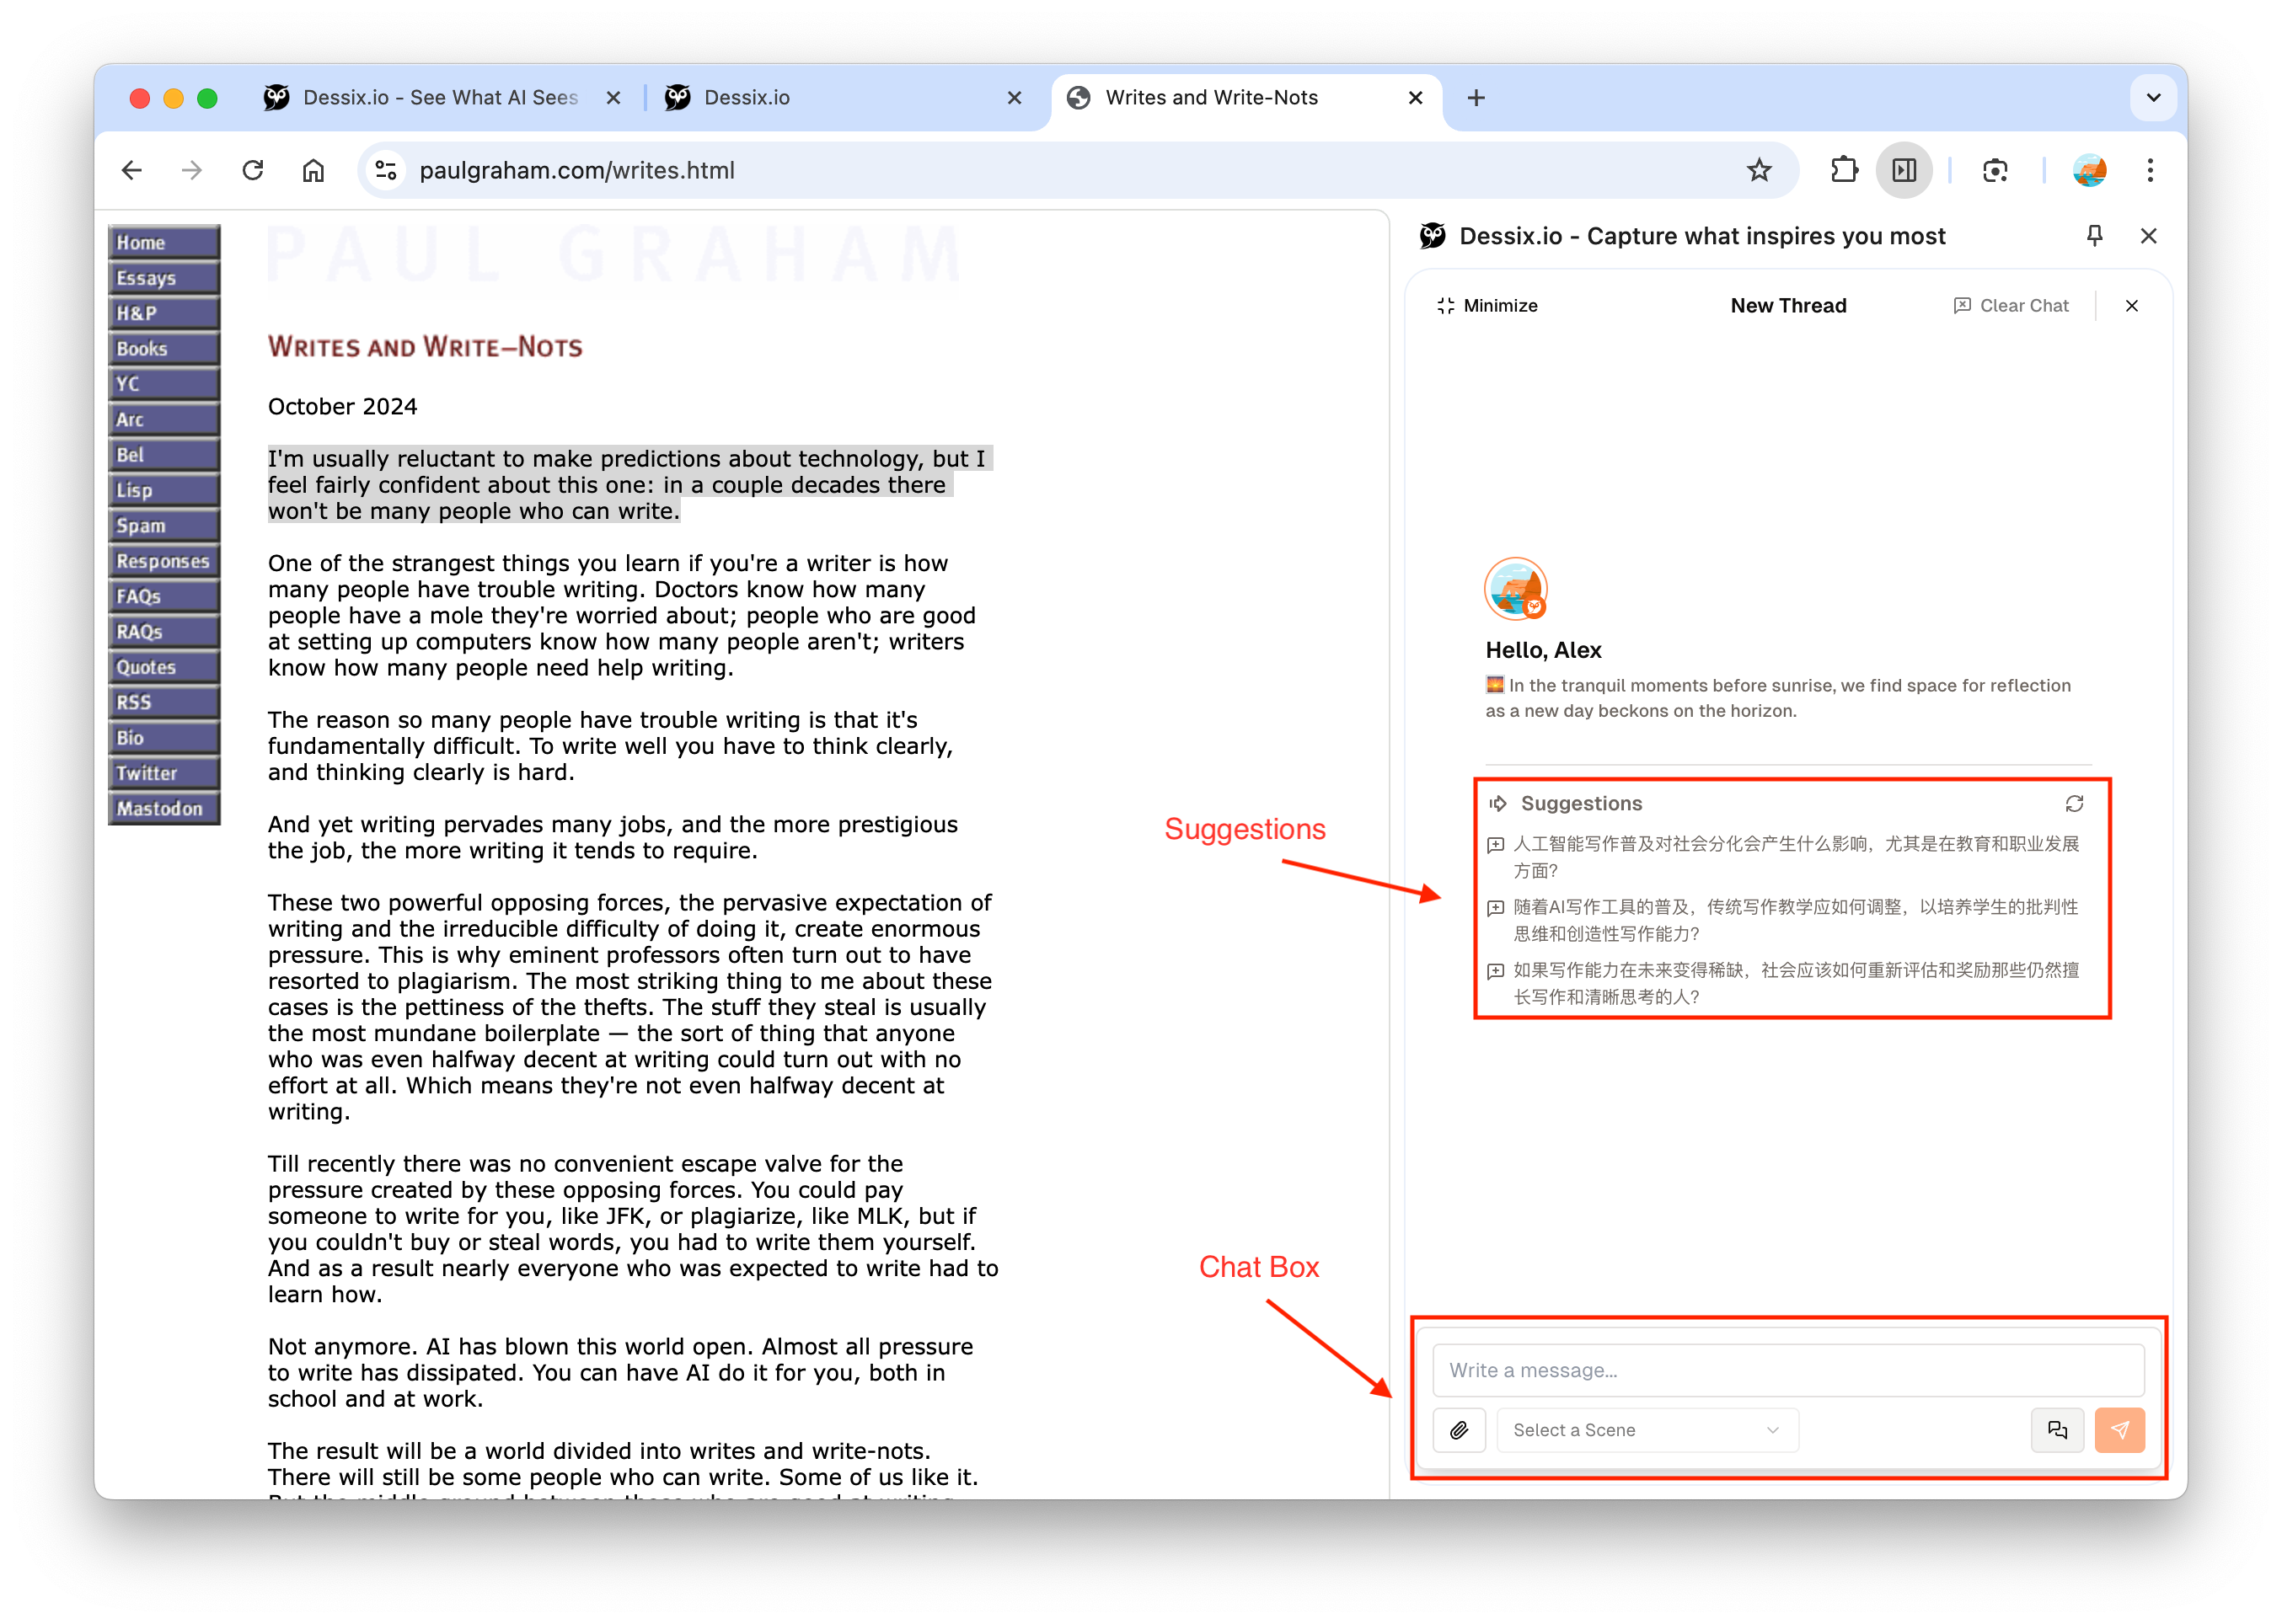
Task: Open Essays in the site sidebar
Action: [x=163, y=278]
